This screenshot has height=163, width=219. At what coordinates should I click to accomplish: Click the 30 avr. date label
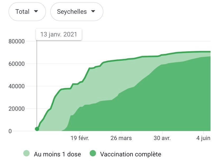[x=162, y=138]
